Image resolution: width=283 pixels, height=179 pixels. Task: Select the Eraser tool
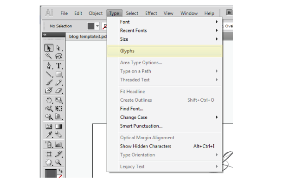(x=58, y=90)
